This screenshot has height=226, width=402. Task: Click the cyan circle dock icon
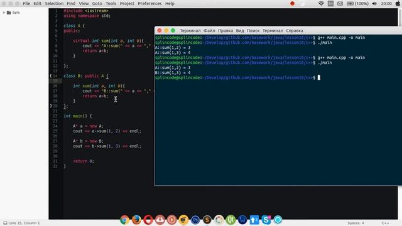pos(278,220)
